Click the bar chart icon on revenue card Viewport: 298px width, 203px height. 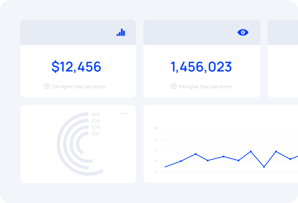121,32
